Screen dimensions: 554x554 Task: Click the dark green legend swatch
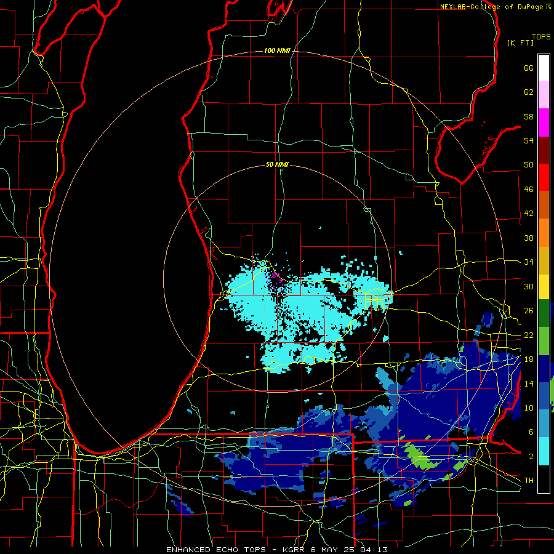pyautogui.click(x=544, y=313)
